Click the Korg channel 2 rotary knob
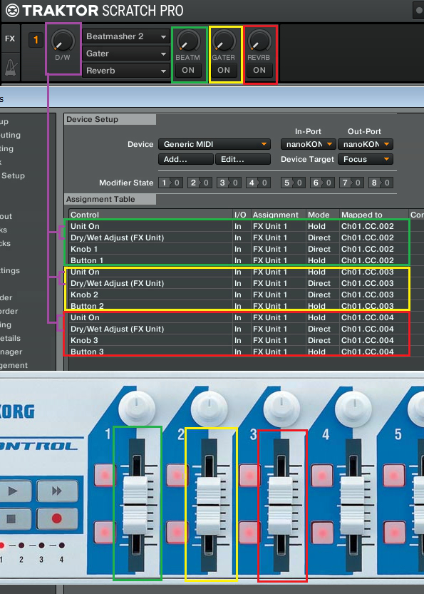424x594 pixels. [x=209, y=409]
